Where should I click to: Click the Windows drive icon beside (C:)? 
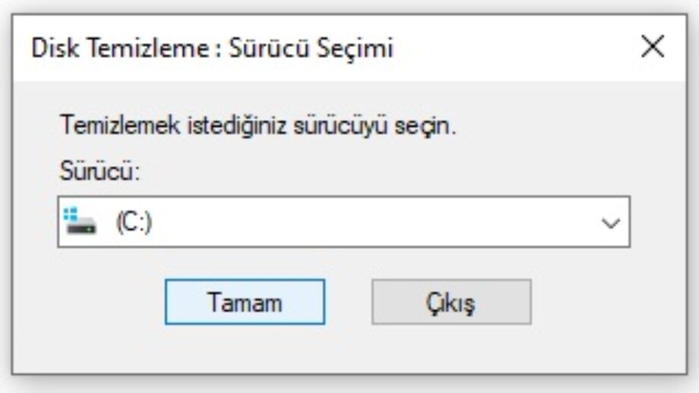pyautogui.click(x=81, y=222)
